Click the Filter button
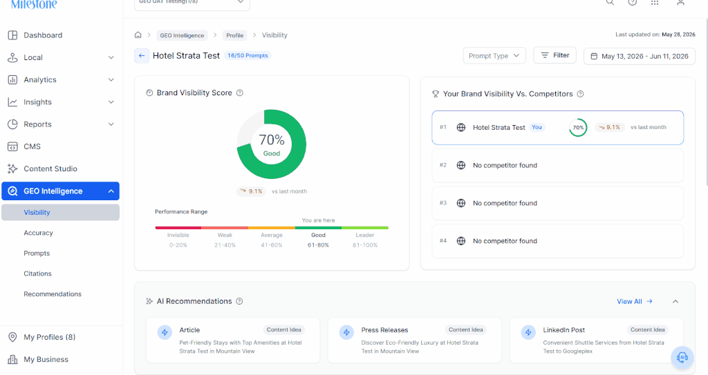Image resolution: width=708 pixels, height=375 pixels. coord(555,55)
